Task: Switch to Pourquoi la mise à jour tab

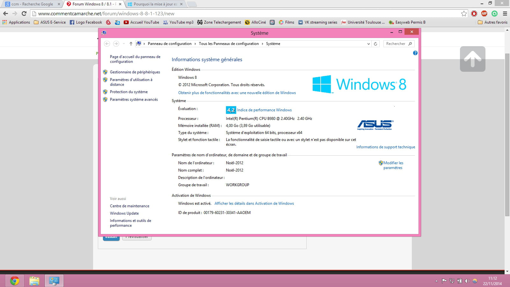Action: click(155, 4)
